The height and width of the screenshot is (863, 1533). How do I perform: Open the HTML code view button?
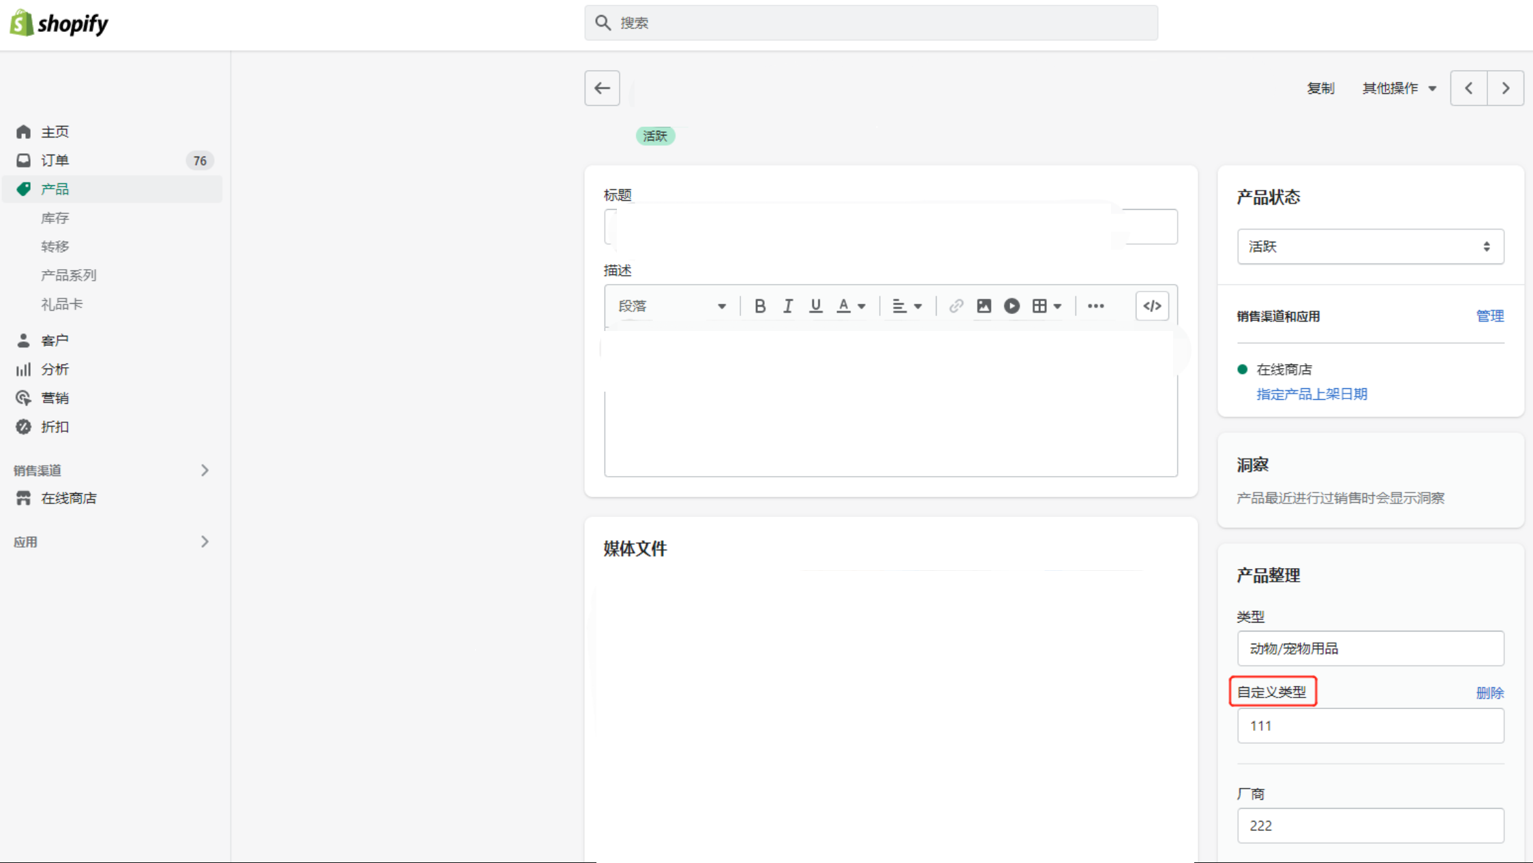[1152, 306]
